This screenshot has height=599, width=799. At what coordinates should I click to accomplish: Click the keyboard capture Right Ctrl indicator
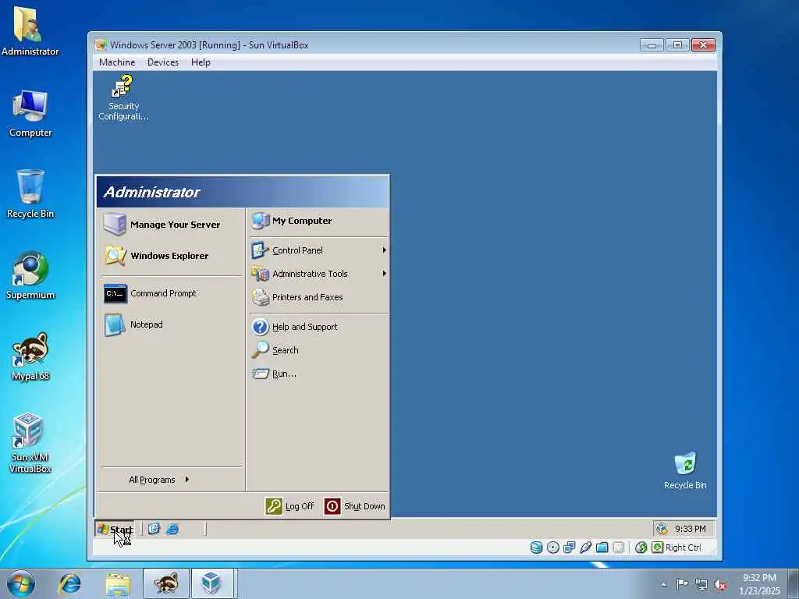(x=677, y=548)
